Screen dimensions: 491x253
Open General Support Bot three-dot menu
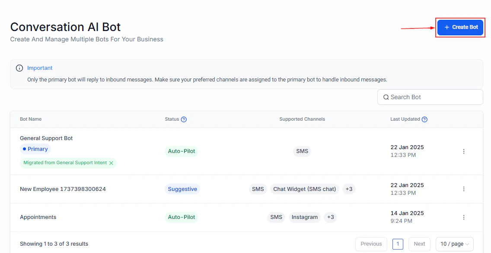pyautogui.click(x=464, y=151)
